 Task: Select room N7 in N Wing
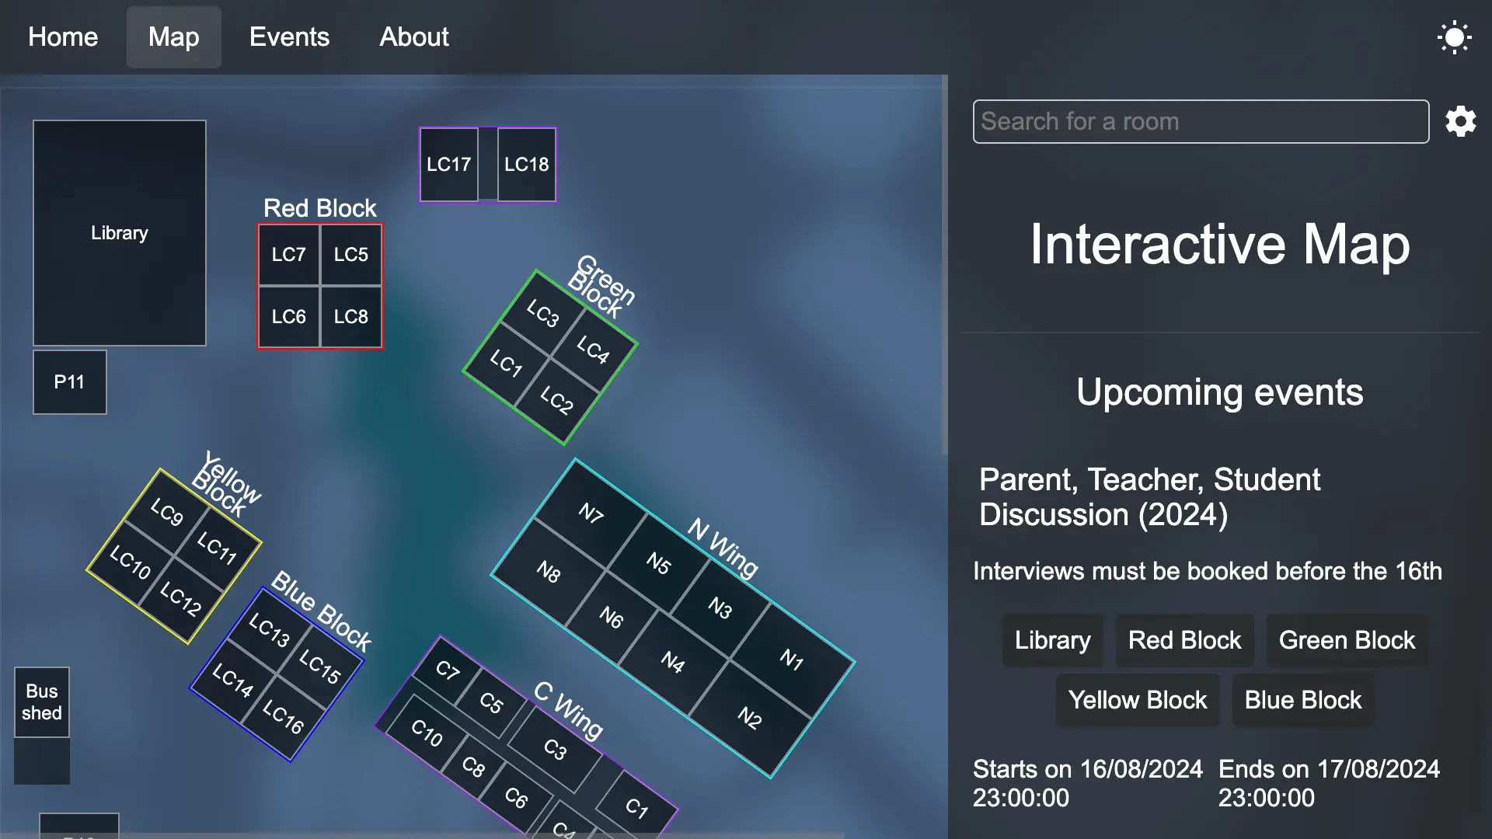tap(591, 513)
